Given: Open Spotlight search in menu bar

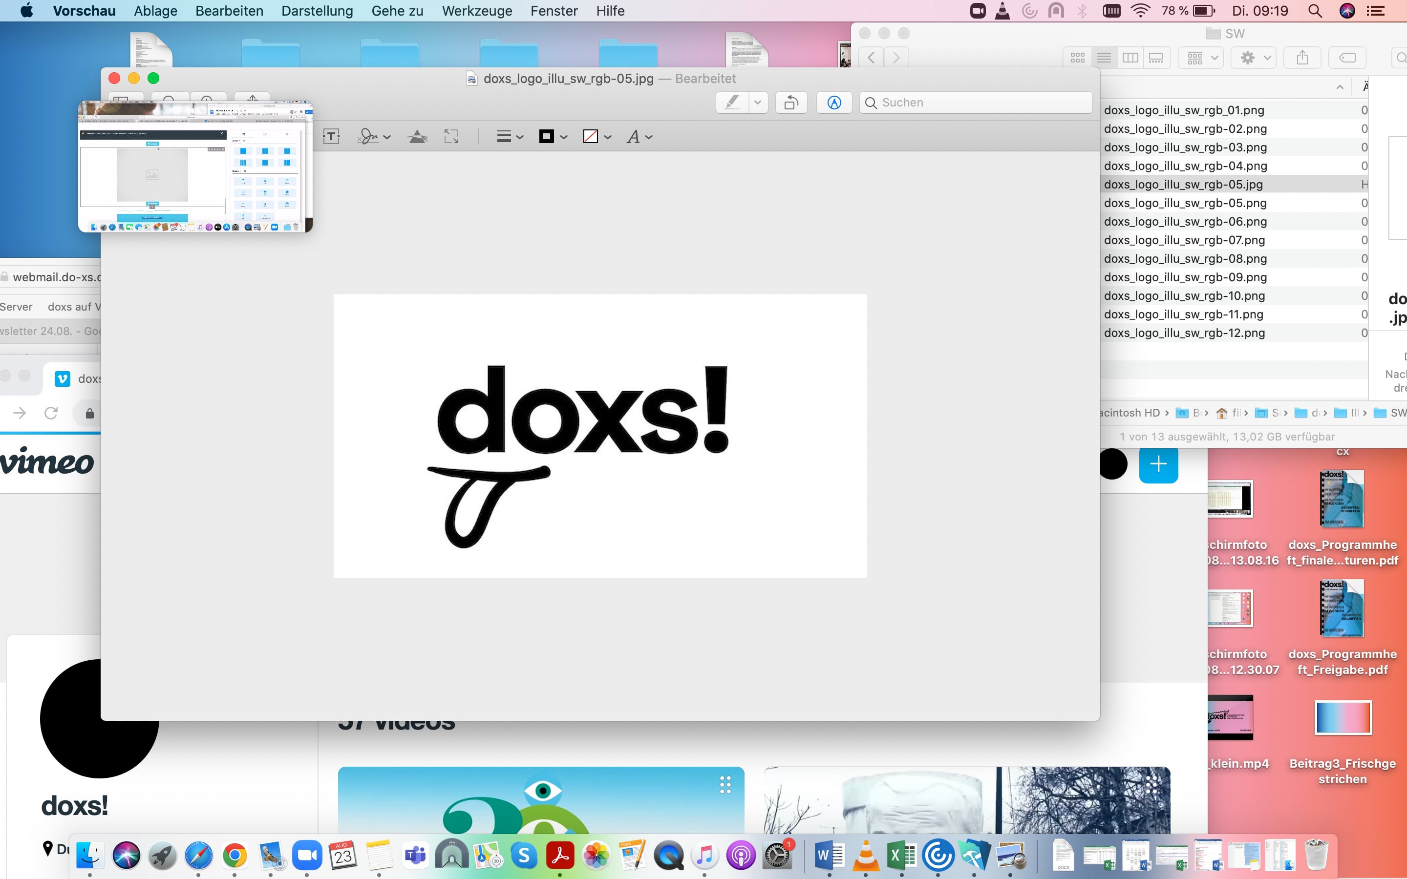Looking at the screenshot, I should 1315,11.
